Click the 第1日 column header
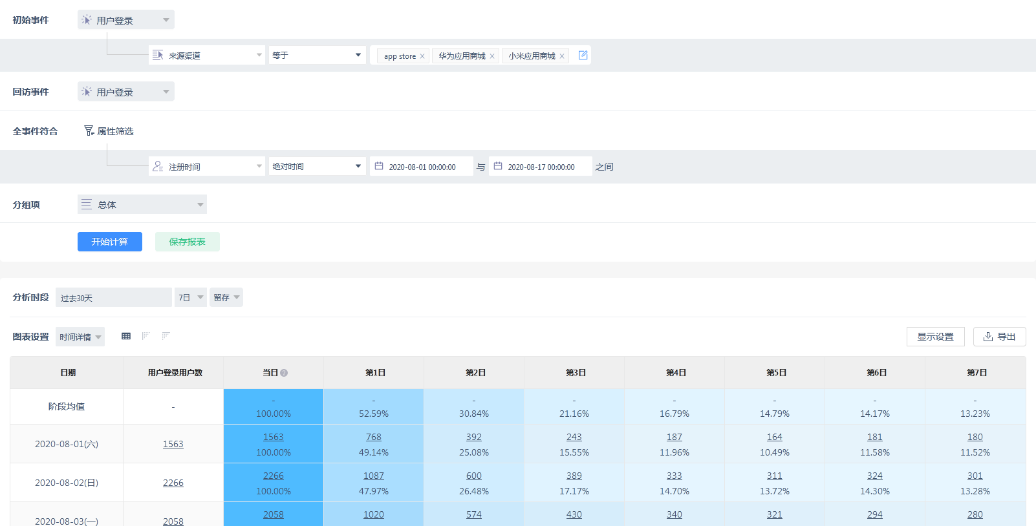The height and width of the screenshot is (526, 1036). [x=375, y=373]
